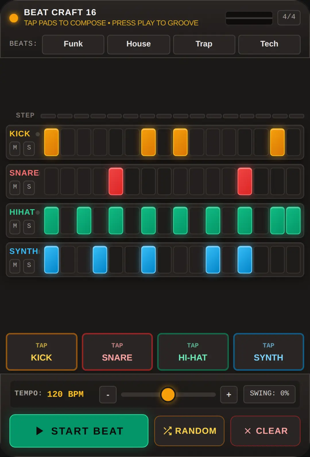Enable KICK step 5 pad
This screenshot has height=457, width=310.
coord(116,142)
